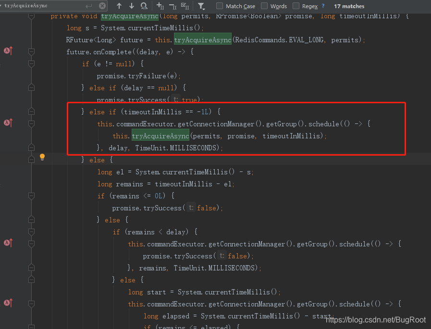This screenshot has width=431, height=329.
Task: Collapse fold at else if (delay == null) line
Action: (31, 88)
